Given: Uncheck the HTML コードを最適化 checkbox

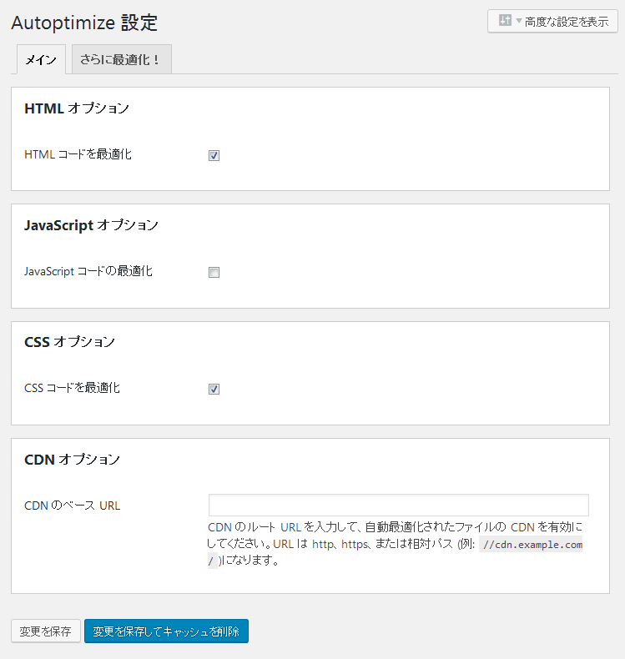Looking at the screenshot, I should click(214, 155).
